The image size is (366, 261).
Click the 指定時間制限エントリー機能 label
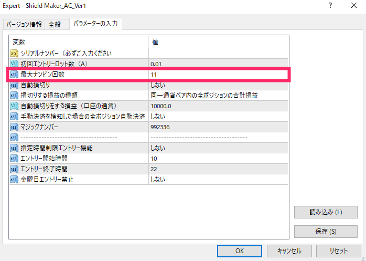pos(57,148)
